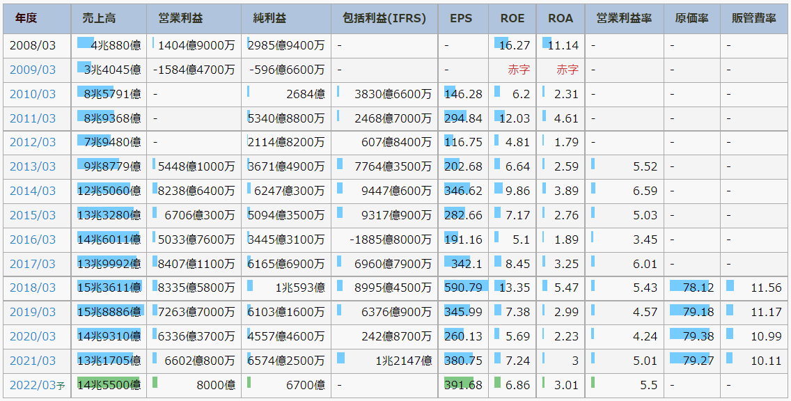Click the 2008/03 year cell
This screenshot has width=791, height=401.
point(33,46)
